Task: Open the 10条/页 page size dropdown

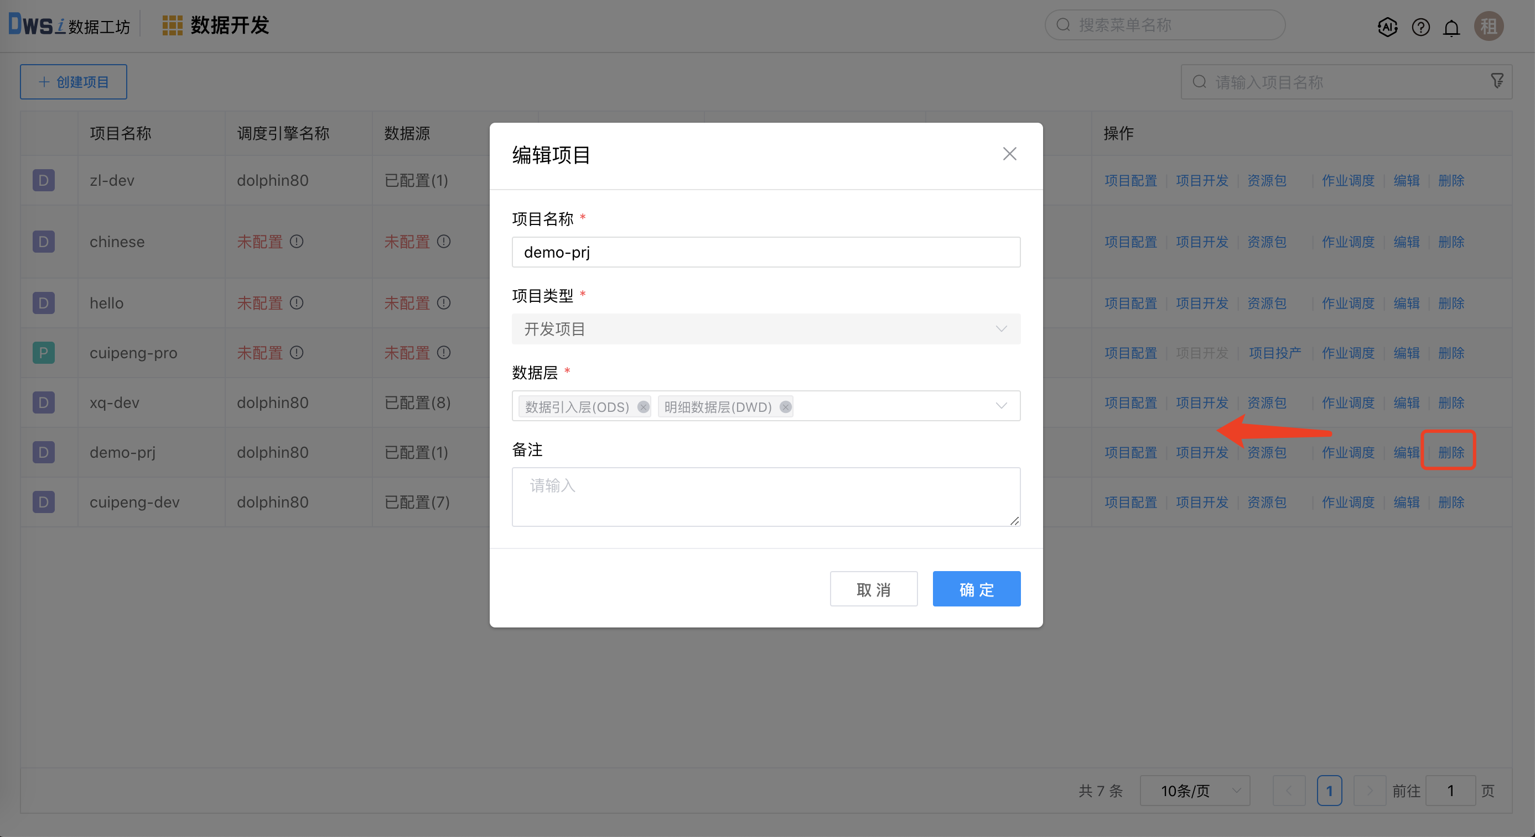Action: pos(1194,791)
